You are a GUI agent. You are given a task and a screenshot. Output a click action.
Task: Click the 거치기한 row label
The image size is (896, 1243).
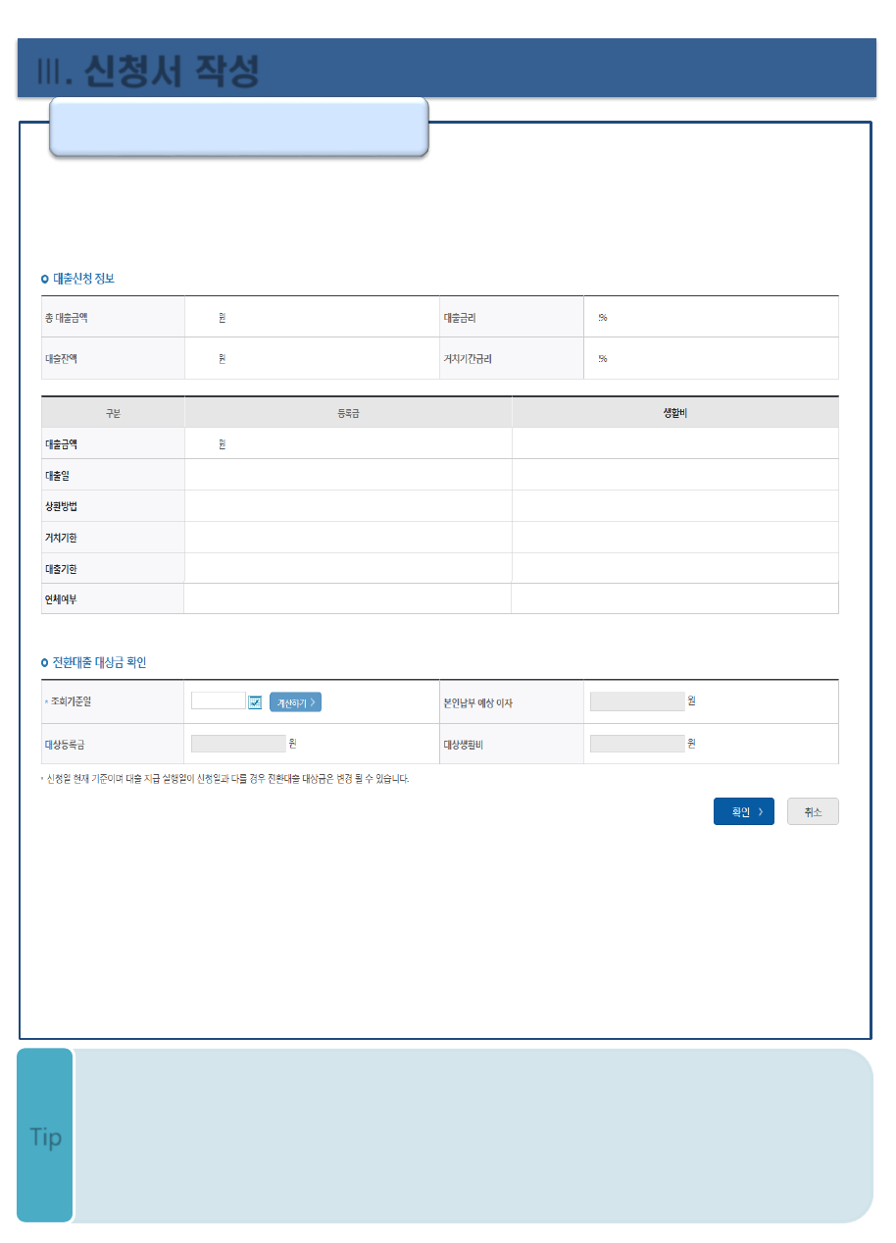(x=61, y=538)
